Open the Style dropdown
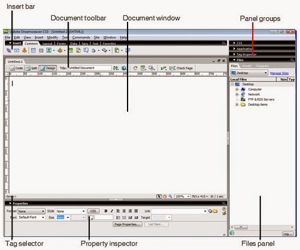 pyautogui.click(x=70, y=211)
